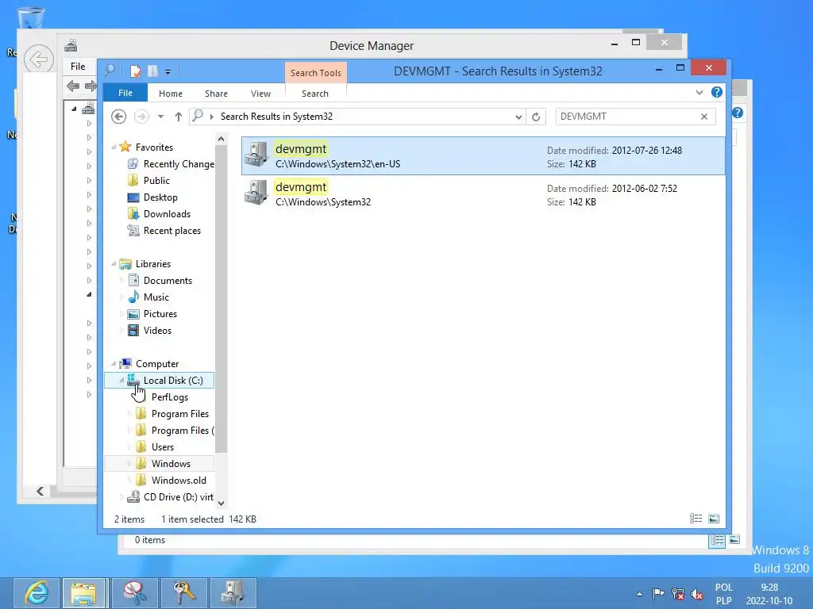813x609 pixels.
Task: Open the Windows.old folder
Action: [171, 480]
